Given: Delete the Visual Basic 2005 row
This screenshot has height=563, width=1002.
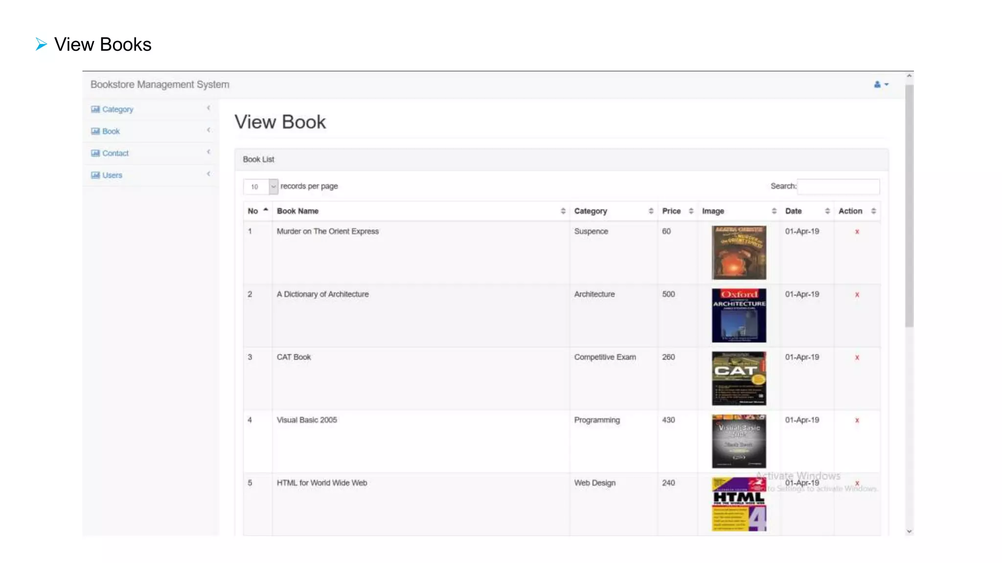Looking at the screenshot, I should tap(857, 420).
